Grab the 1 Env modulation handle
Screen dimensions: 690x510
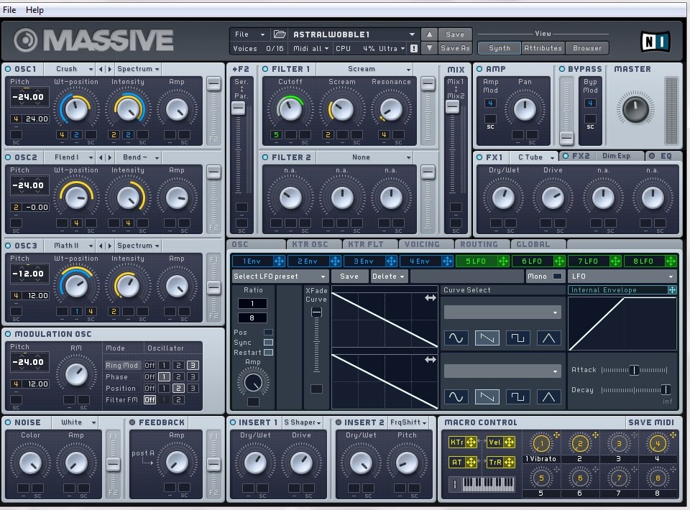[x=279, y=261]
